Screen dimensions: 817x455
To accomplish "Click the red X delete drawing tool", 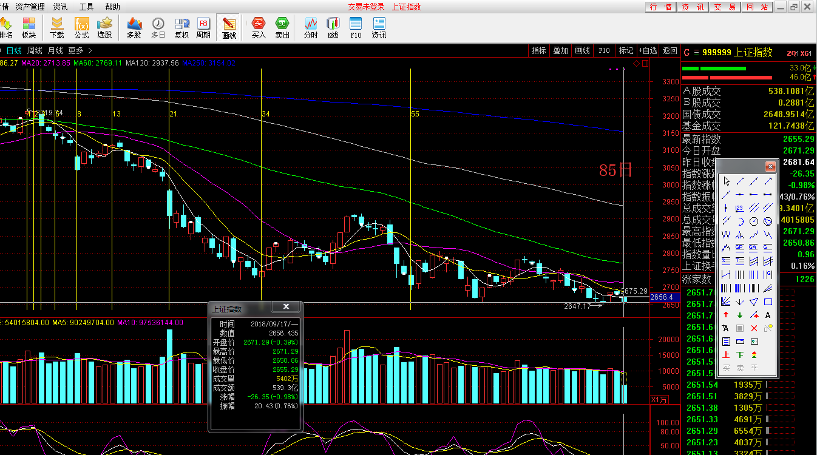I will 754,328.
